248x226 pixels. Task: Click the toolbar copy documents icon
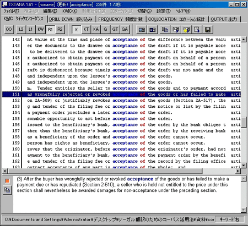pos(165,30)
